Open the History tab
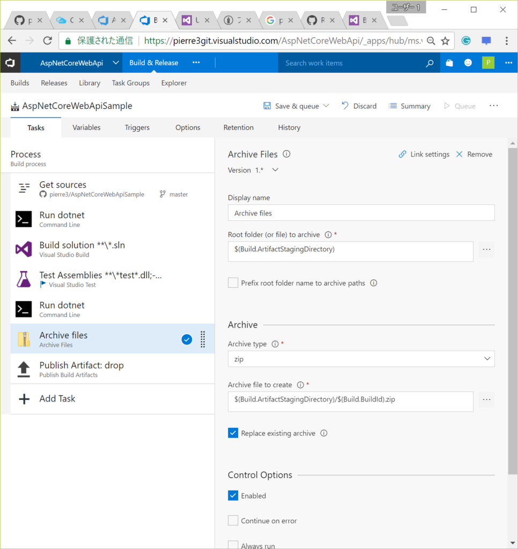 point(289,128)
